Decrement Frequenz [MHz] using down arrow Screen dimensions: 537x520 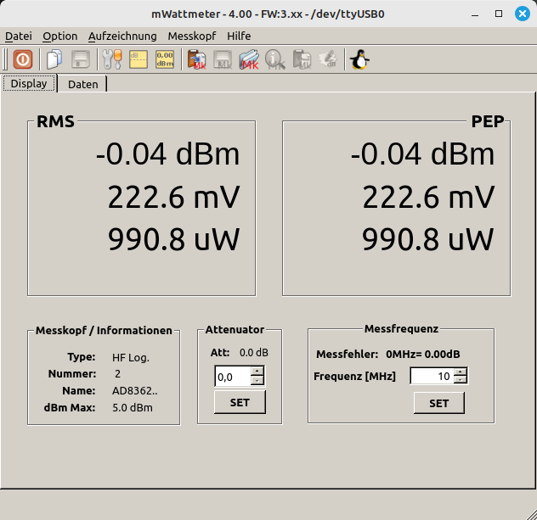tap(460, 381)
